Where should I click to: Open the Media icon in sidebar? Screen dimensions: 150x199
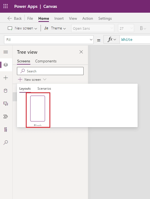point(6,104)
